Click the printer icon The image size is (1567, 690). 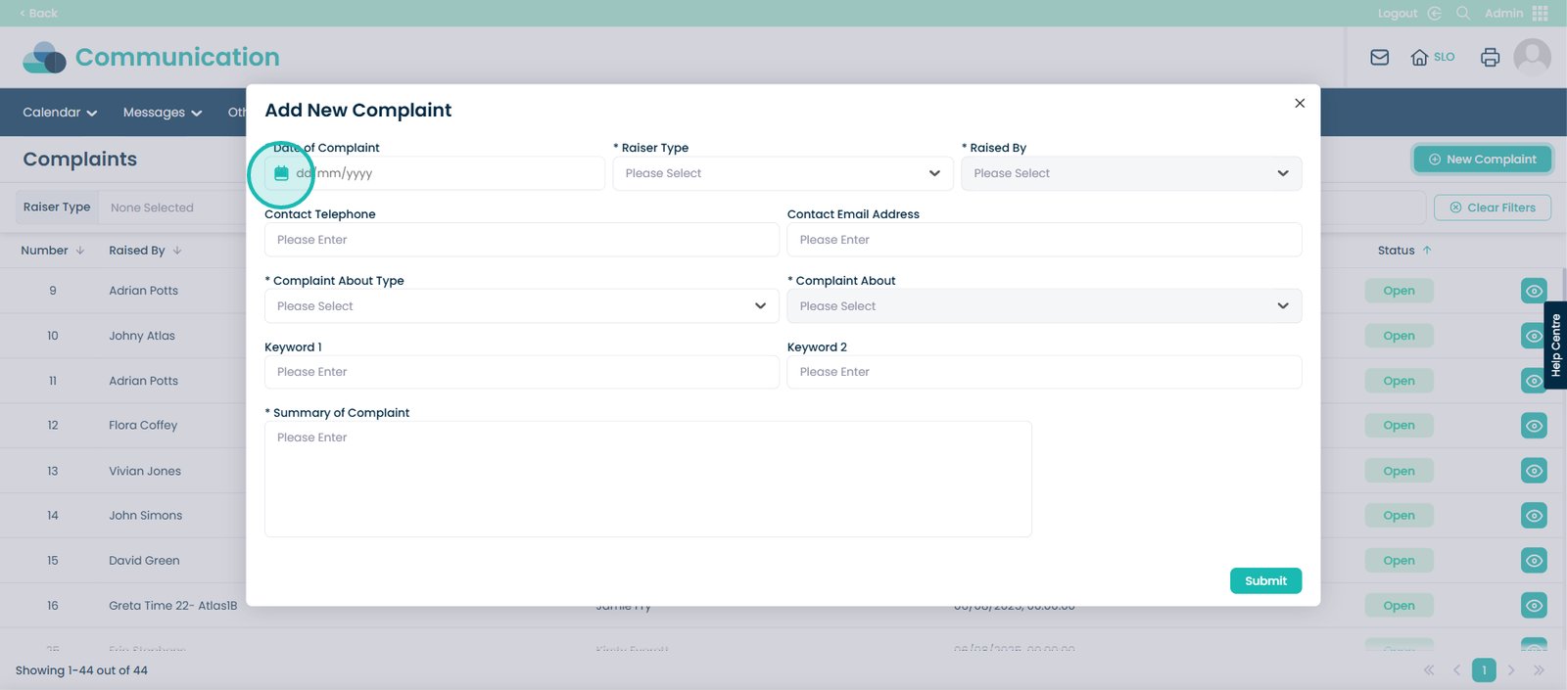pyautogui.click(x=1490, y=58)
